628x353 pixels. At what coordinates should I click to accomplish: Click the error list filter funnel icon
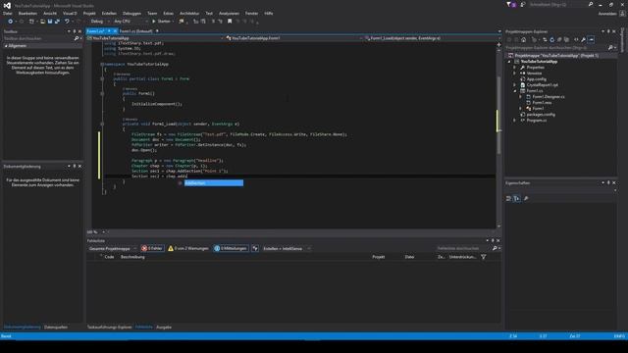pos(484,257)
